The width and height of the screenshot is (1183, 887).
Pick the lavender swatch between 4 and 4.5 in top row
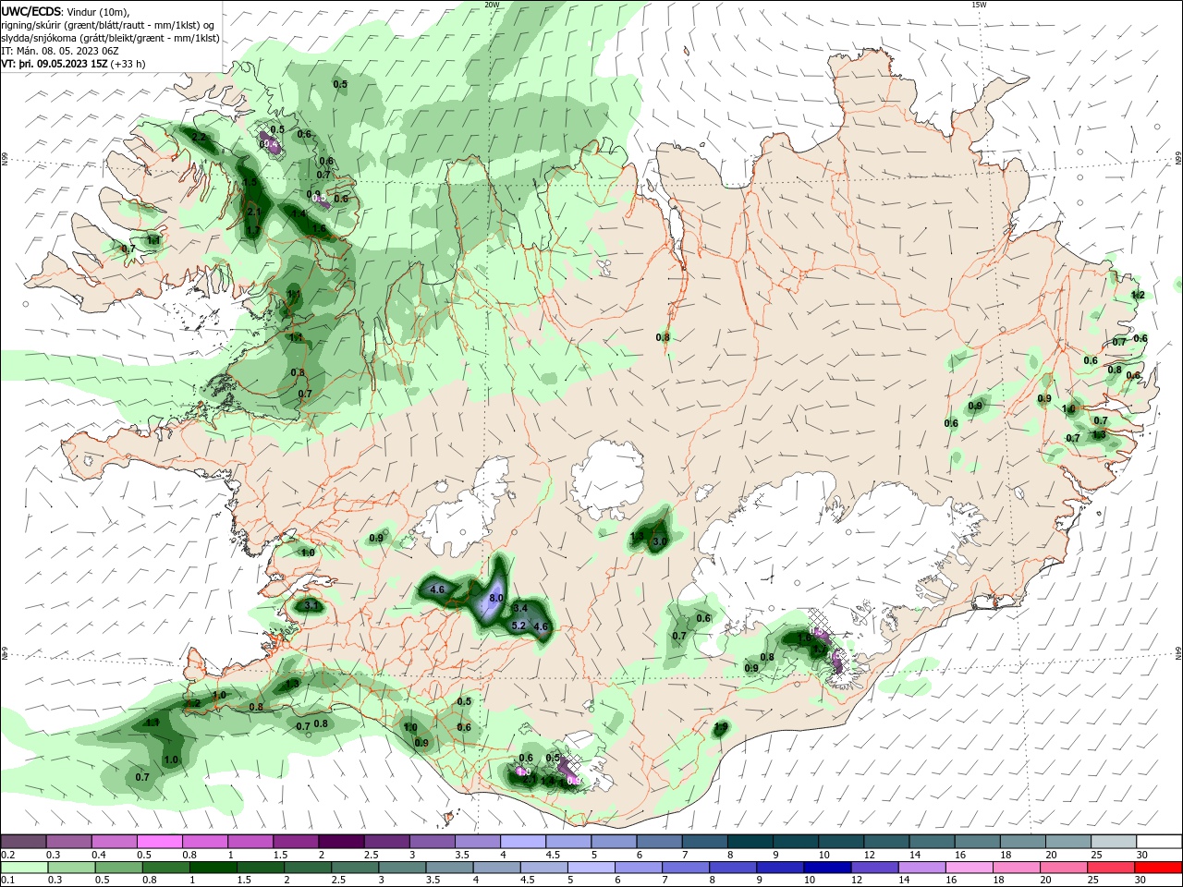click(x=522, y=842)
